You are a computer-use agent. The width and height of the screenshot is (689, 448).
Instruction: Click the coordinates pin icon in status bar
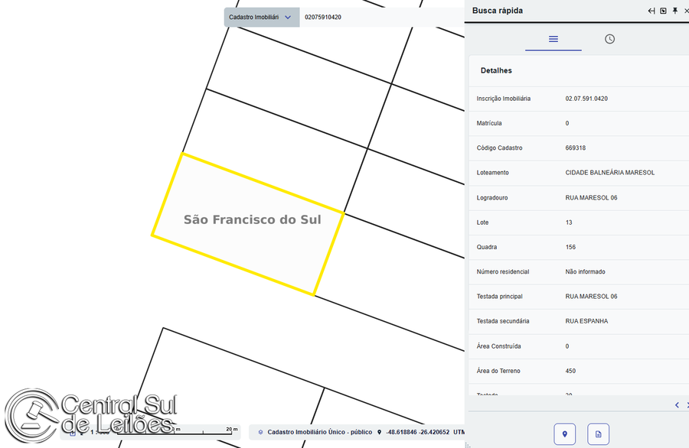point(379,432)
